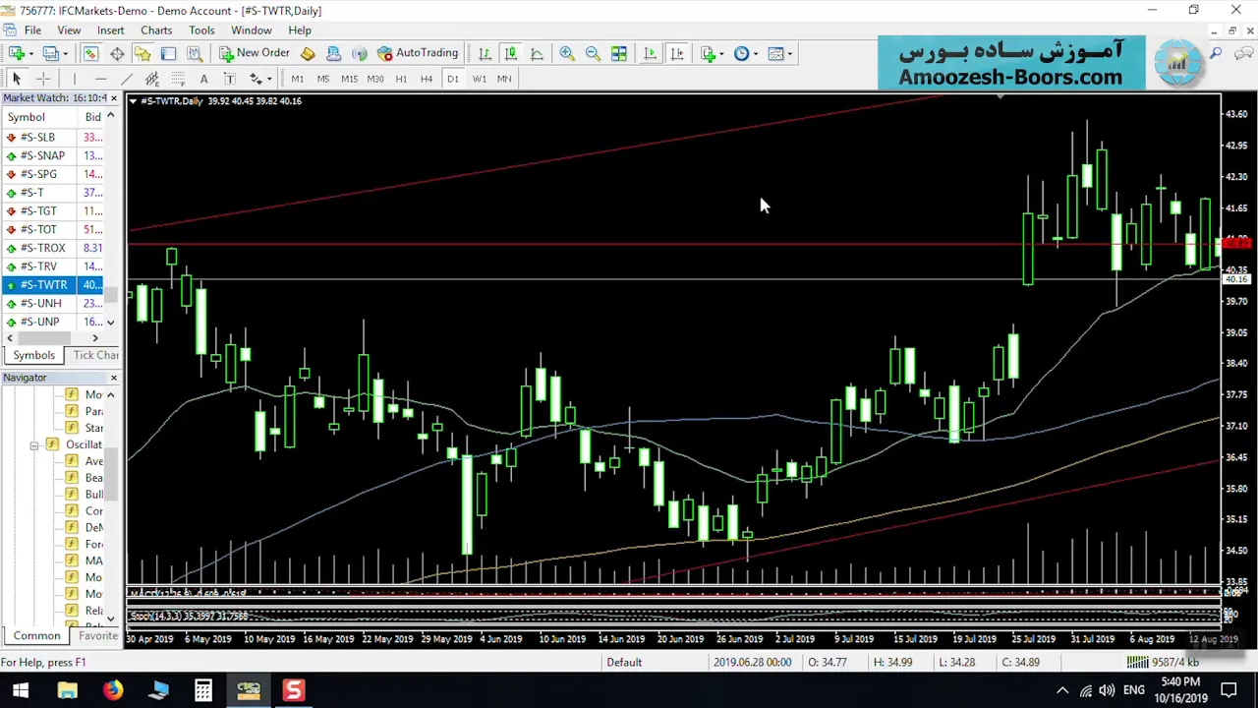Viewport: 1258px width, 708px height.
Task: Open the Tools menu
Action: pyautogui.click(x=201, y=29)
